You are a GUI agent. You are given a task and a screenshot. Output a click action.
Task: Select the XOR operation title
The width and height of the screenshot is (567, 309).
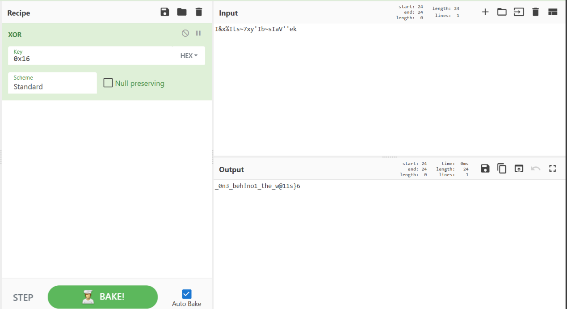coord(15,34)
